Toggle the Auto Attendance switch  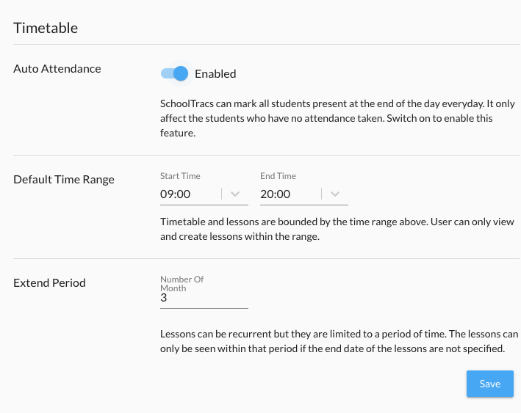(x=175, y=73)
